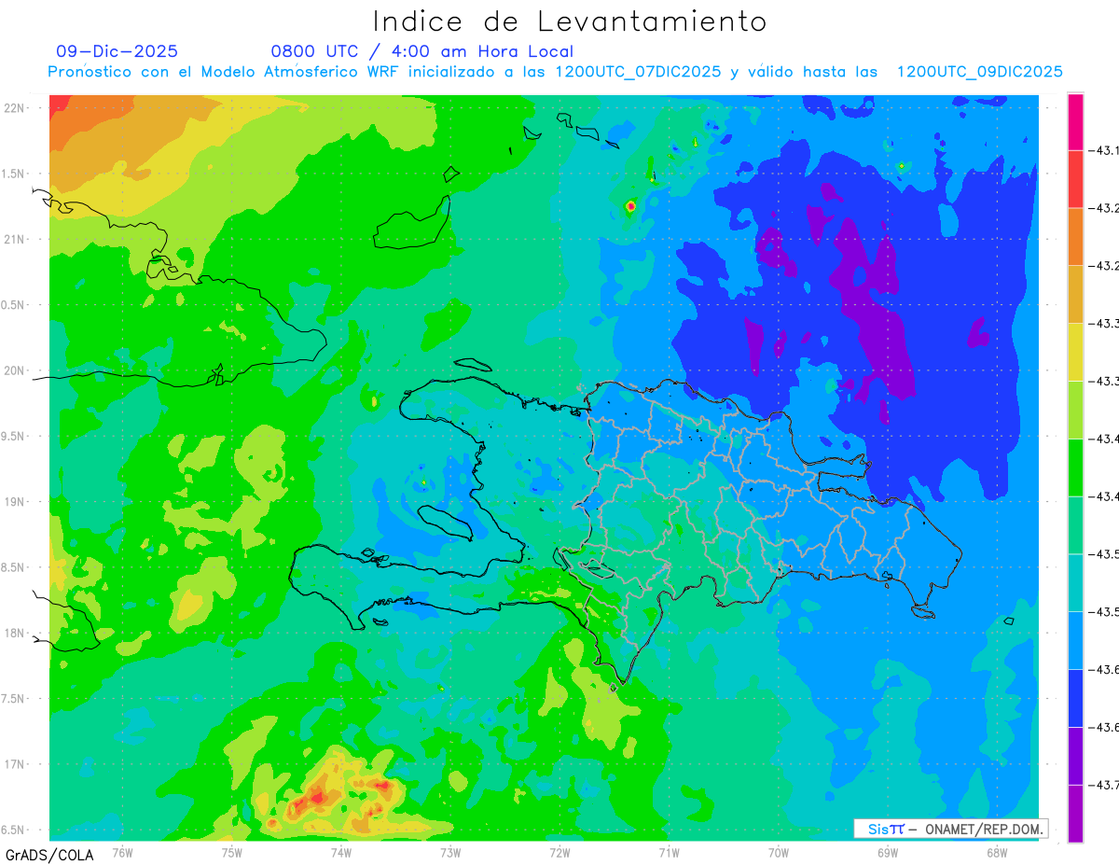Click the 71W longitude label
The width and height of the screenshot is (1119, 865).
pos(669,853)
